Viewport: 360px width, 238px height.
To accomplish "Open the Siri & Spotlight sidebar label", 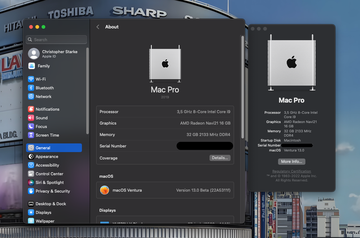I will tap(50, 182).
